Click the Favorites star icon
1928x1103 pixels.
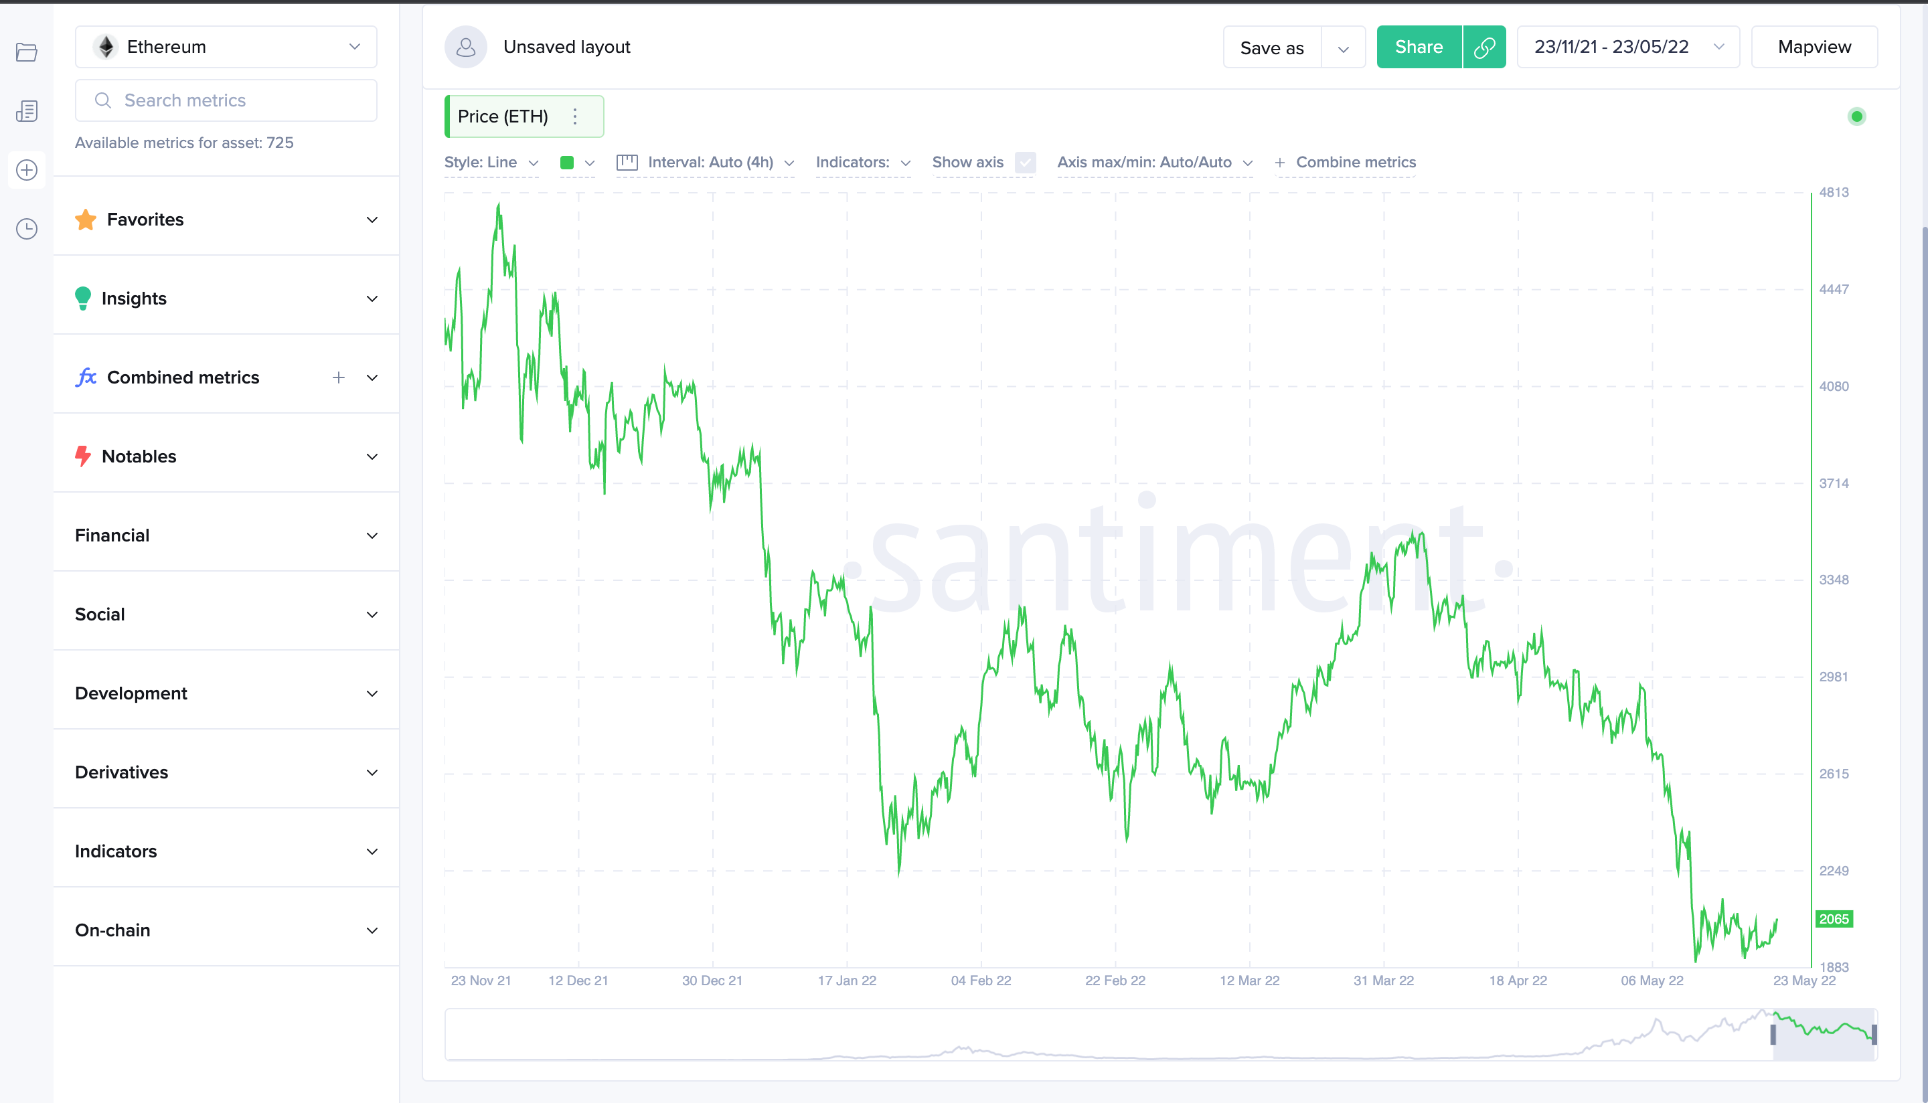(x=86, y=220)
